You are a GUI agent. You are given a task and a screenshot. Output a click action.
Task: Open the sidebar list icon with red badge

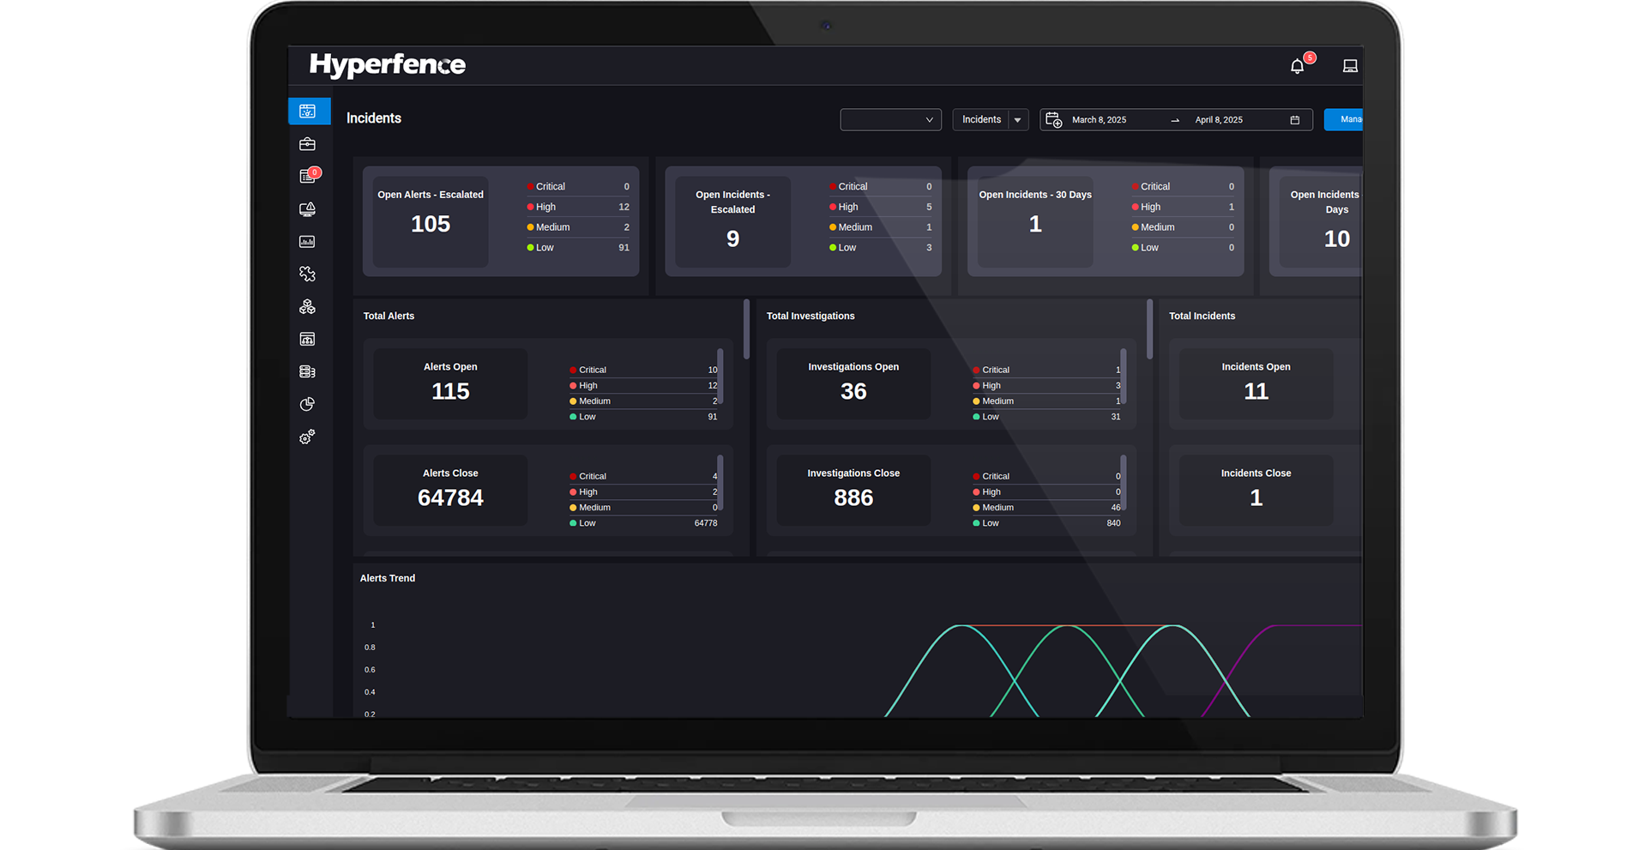click(x=308, y=177)
